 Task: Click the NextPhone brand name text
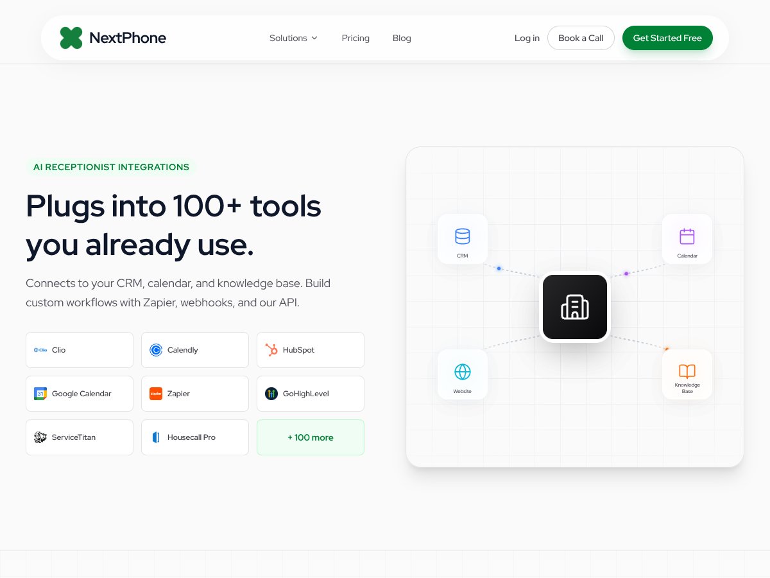(x=128, y=38)
